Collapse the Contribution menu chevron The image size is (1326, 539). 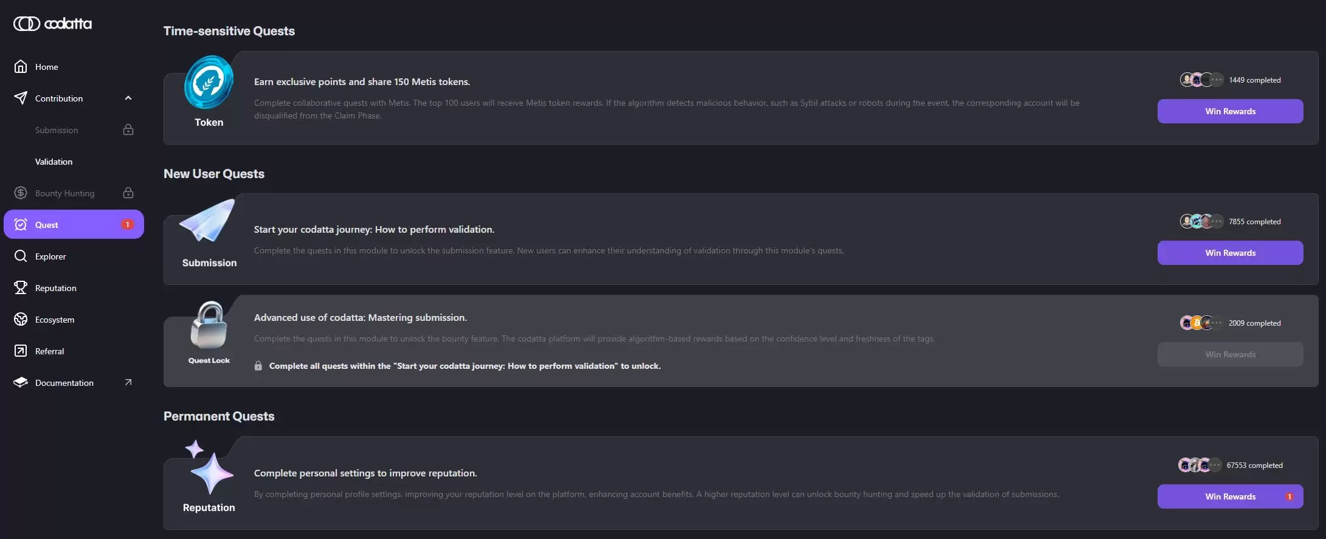click(128, 98)
